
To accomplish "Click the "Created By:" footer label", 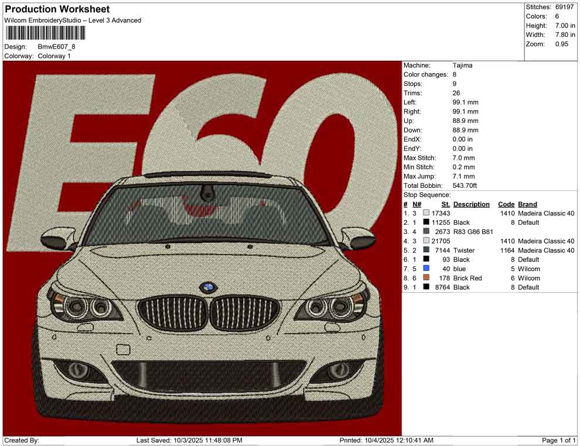I will (x=22, y=440).
